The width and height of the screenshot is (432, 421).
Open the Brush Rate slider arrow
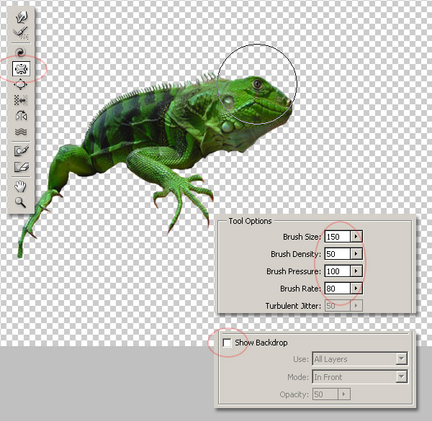[x=356, y=289]
